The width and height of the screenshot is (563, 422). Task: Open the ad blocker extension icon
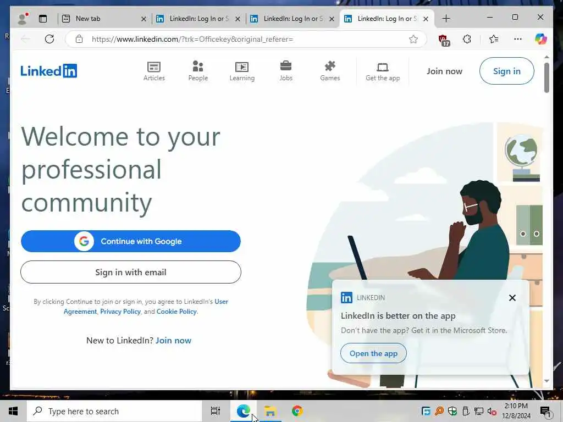444,40
